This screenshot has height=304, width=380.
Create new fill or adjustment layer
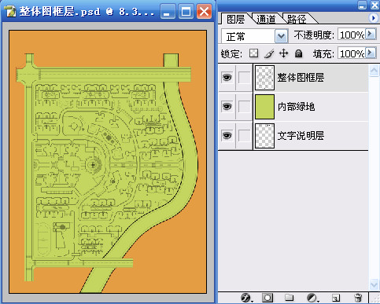tap(312, 298)
